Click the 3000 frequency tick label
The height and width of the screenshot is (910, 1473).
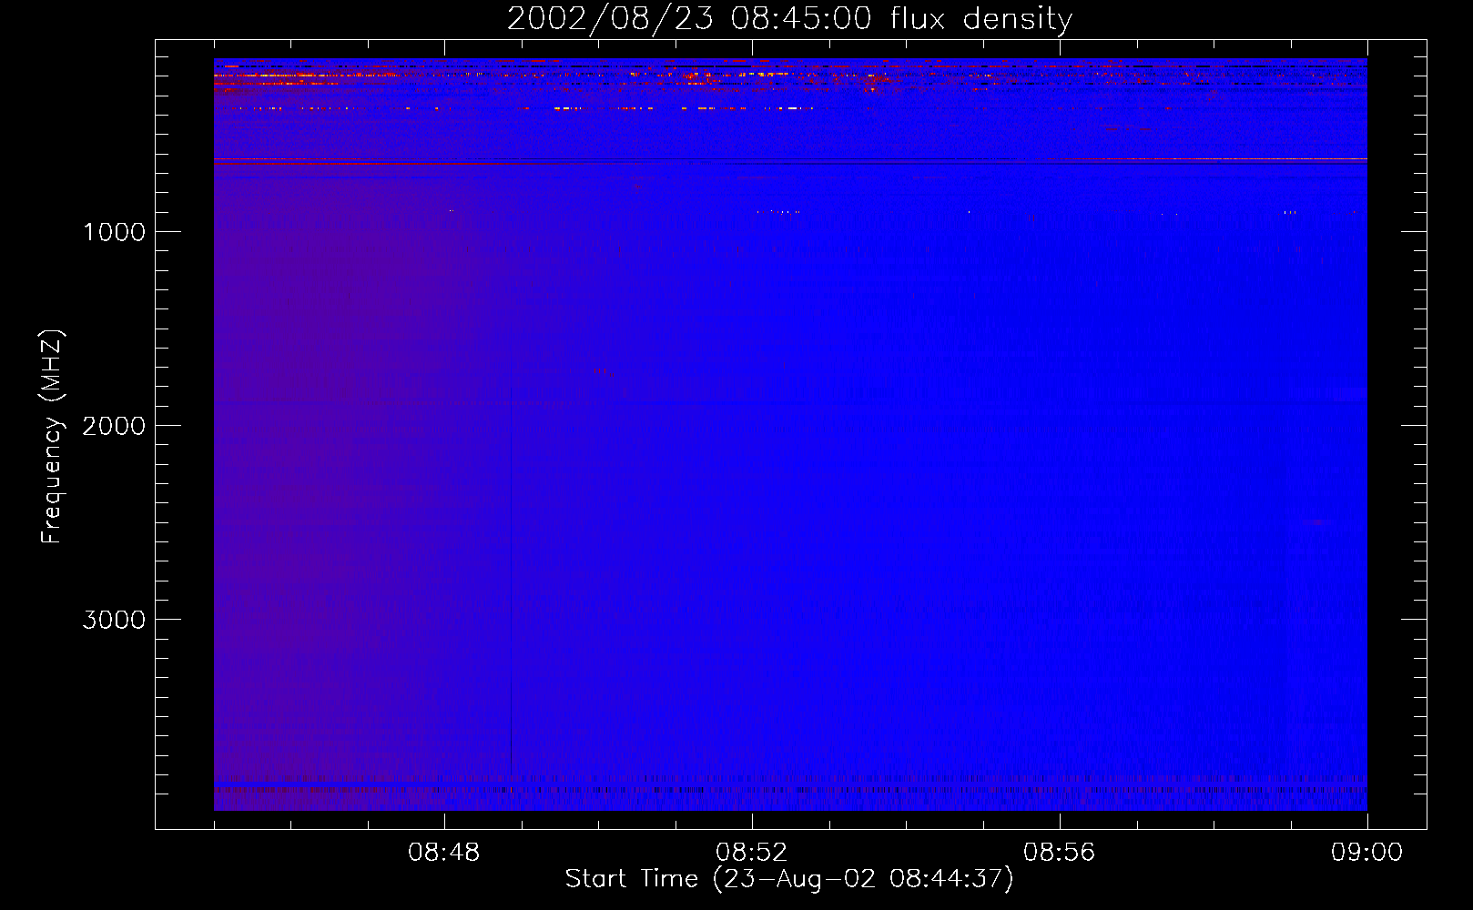coord(114,620)
